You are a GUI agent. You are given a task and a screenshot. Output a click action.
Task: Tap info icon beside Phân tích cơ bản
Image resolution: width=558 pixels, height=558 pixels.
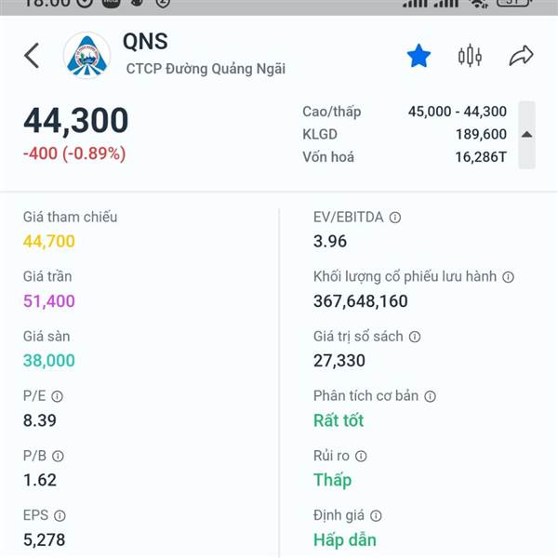click(430, 396)
